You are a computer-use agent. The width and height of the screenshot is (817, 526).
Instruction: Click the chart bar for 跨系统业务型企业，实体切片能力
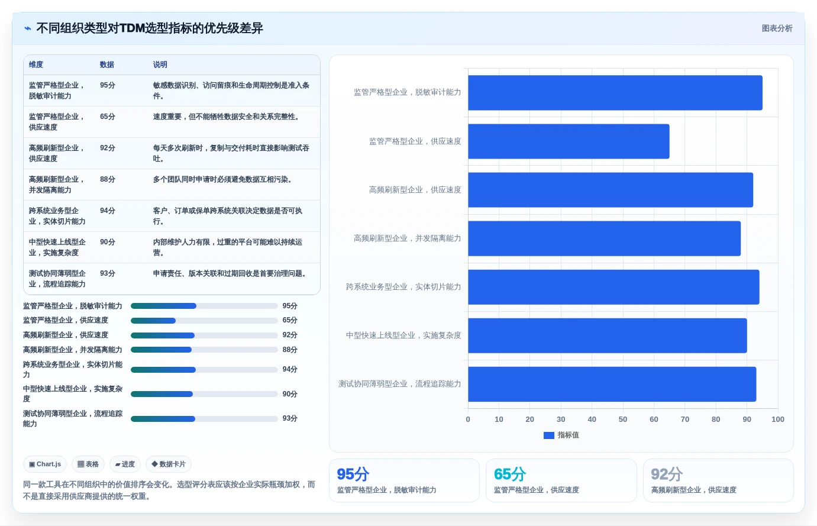click(613, 287)
